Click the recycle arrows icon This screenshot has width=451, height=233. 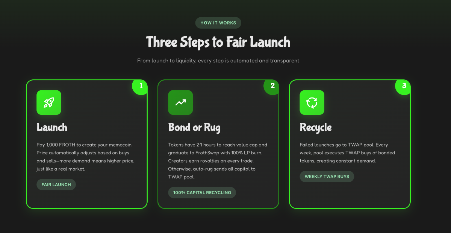pos(312,102)
